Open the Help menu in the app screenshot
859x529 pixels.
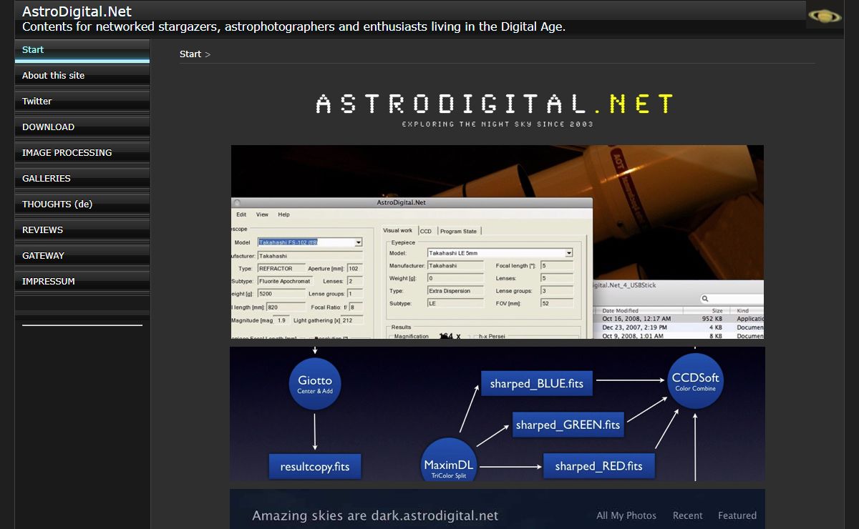pos(284,214)
